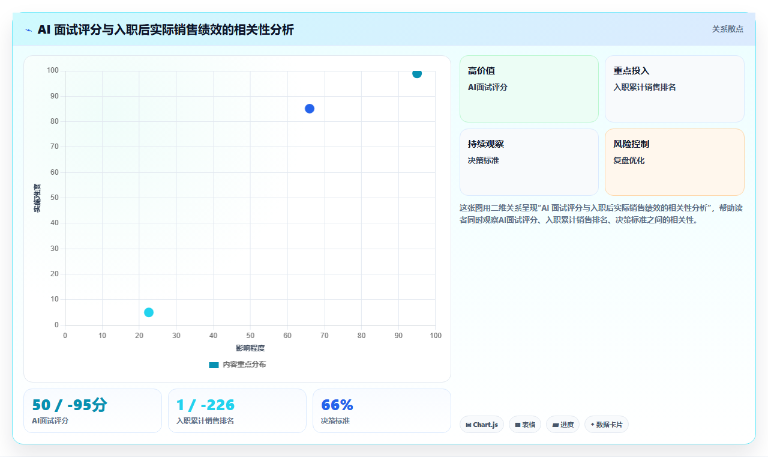Click the 表格 tag chip
The width and height of the screenshot is (768, 457).
click(525, 425)
